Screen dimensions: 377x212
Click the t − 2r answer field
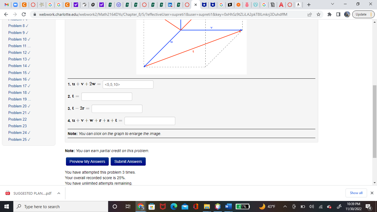pyautogui.click(x=117, y=109)
